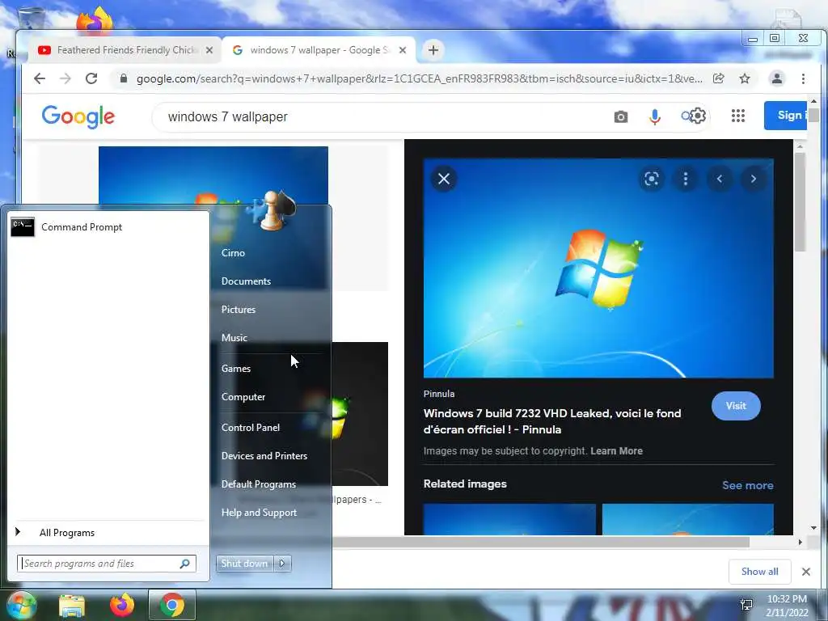The height and width of the screenshot is (621, 828).
Task: Open the taskbar clock showing 10:32 PM
Action: tap(787, 606)
